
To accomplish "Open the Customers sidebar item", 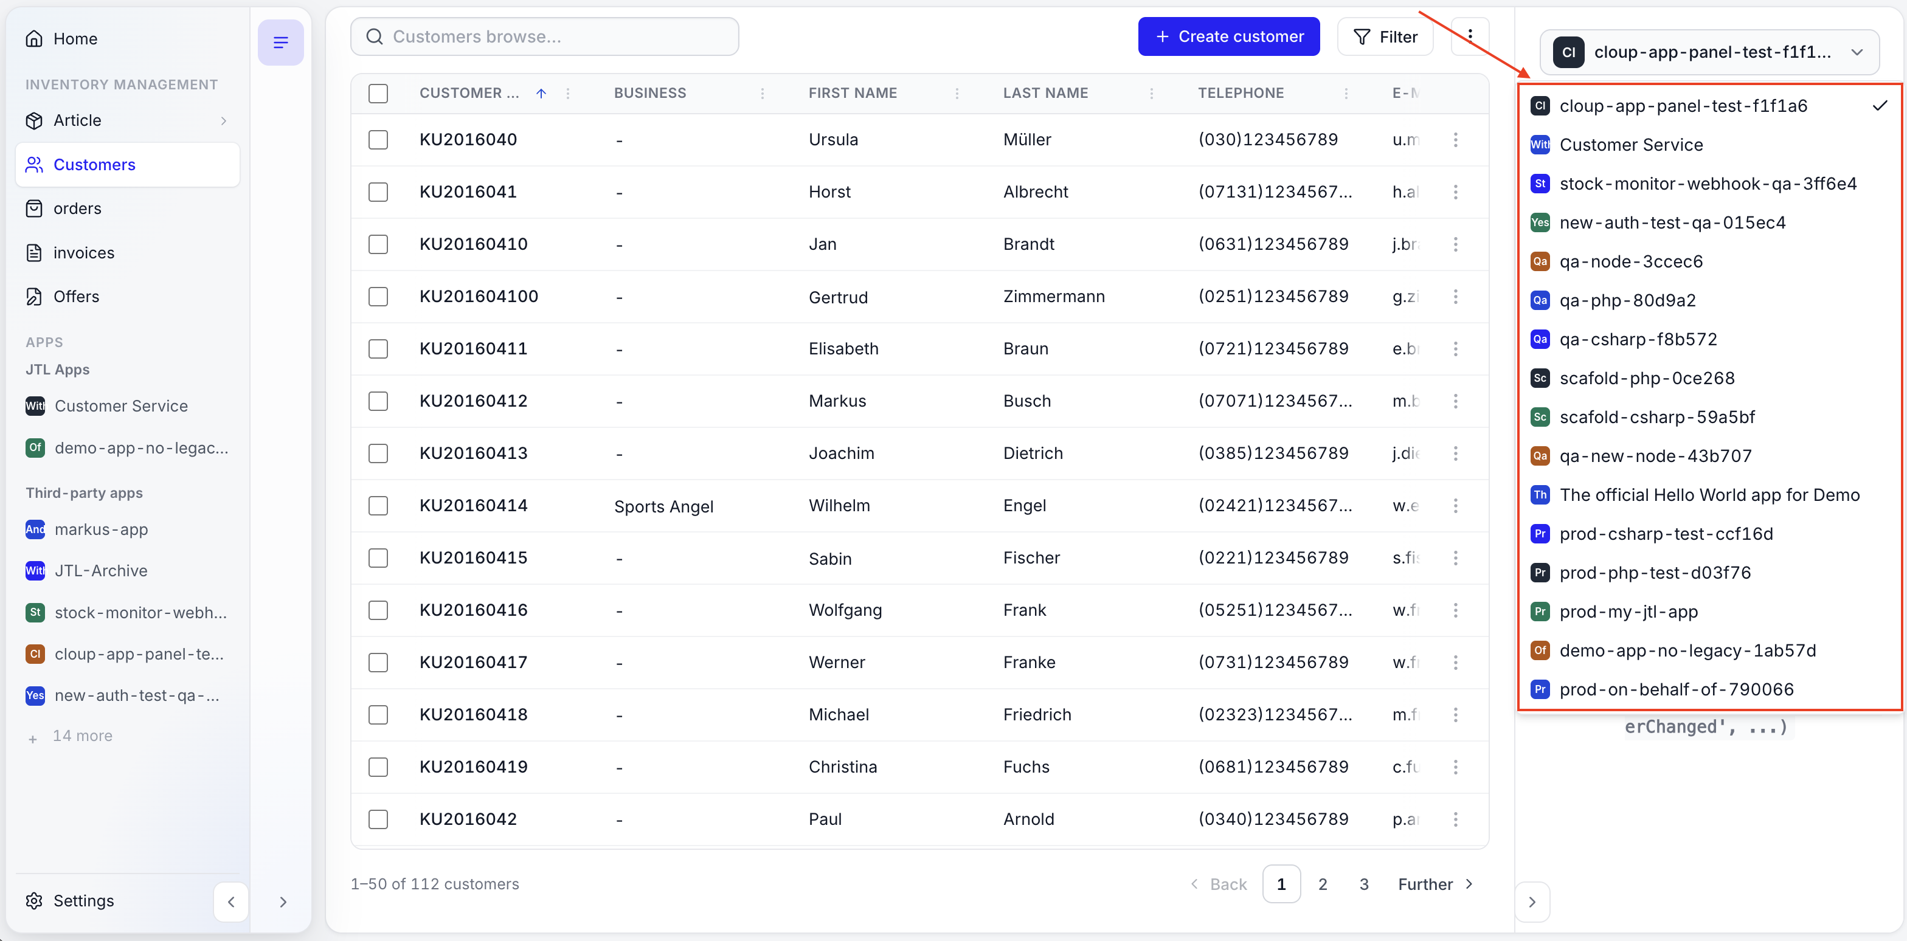I will click(x=127, y=164).
